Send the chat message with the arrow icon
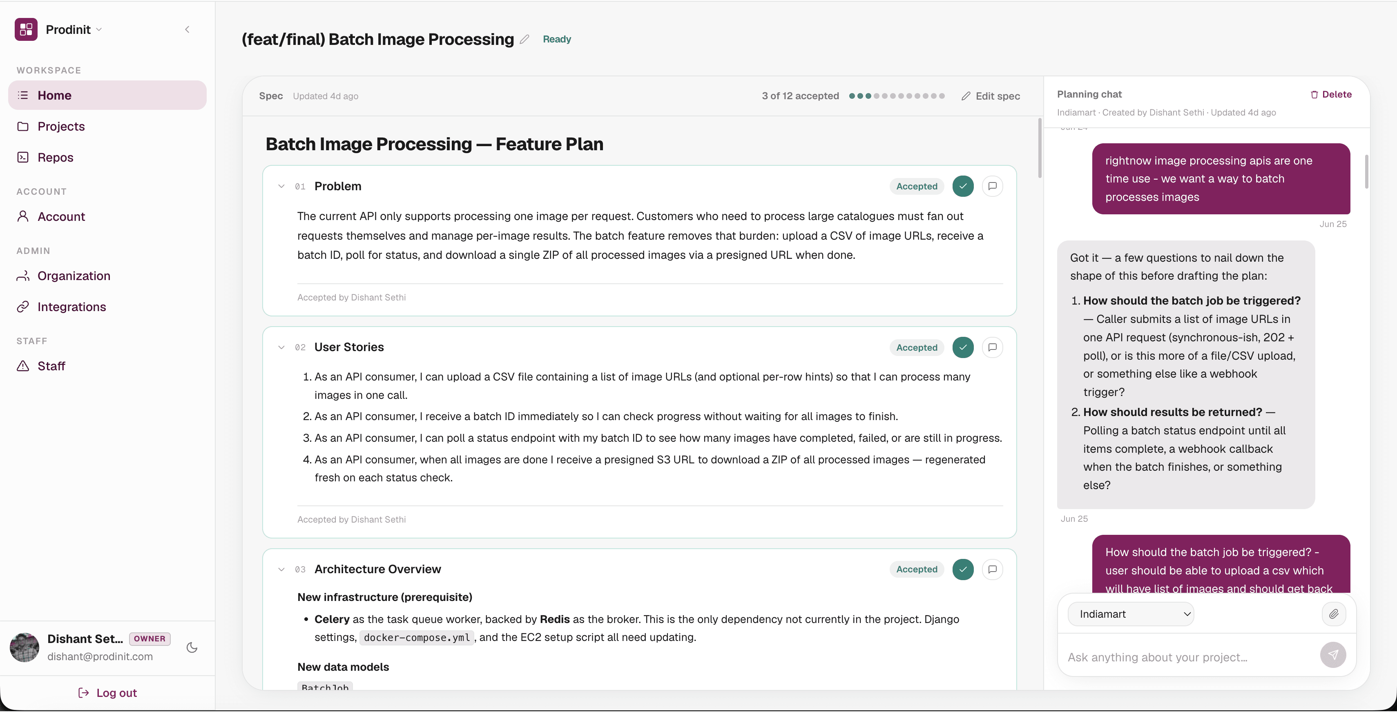Screen dimensions: 1397x712 (x=1333, y=655)
